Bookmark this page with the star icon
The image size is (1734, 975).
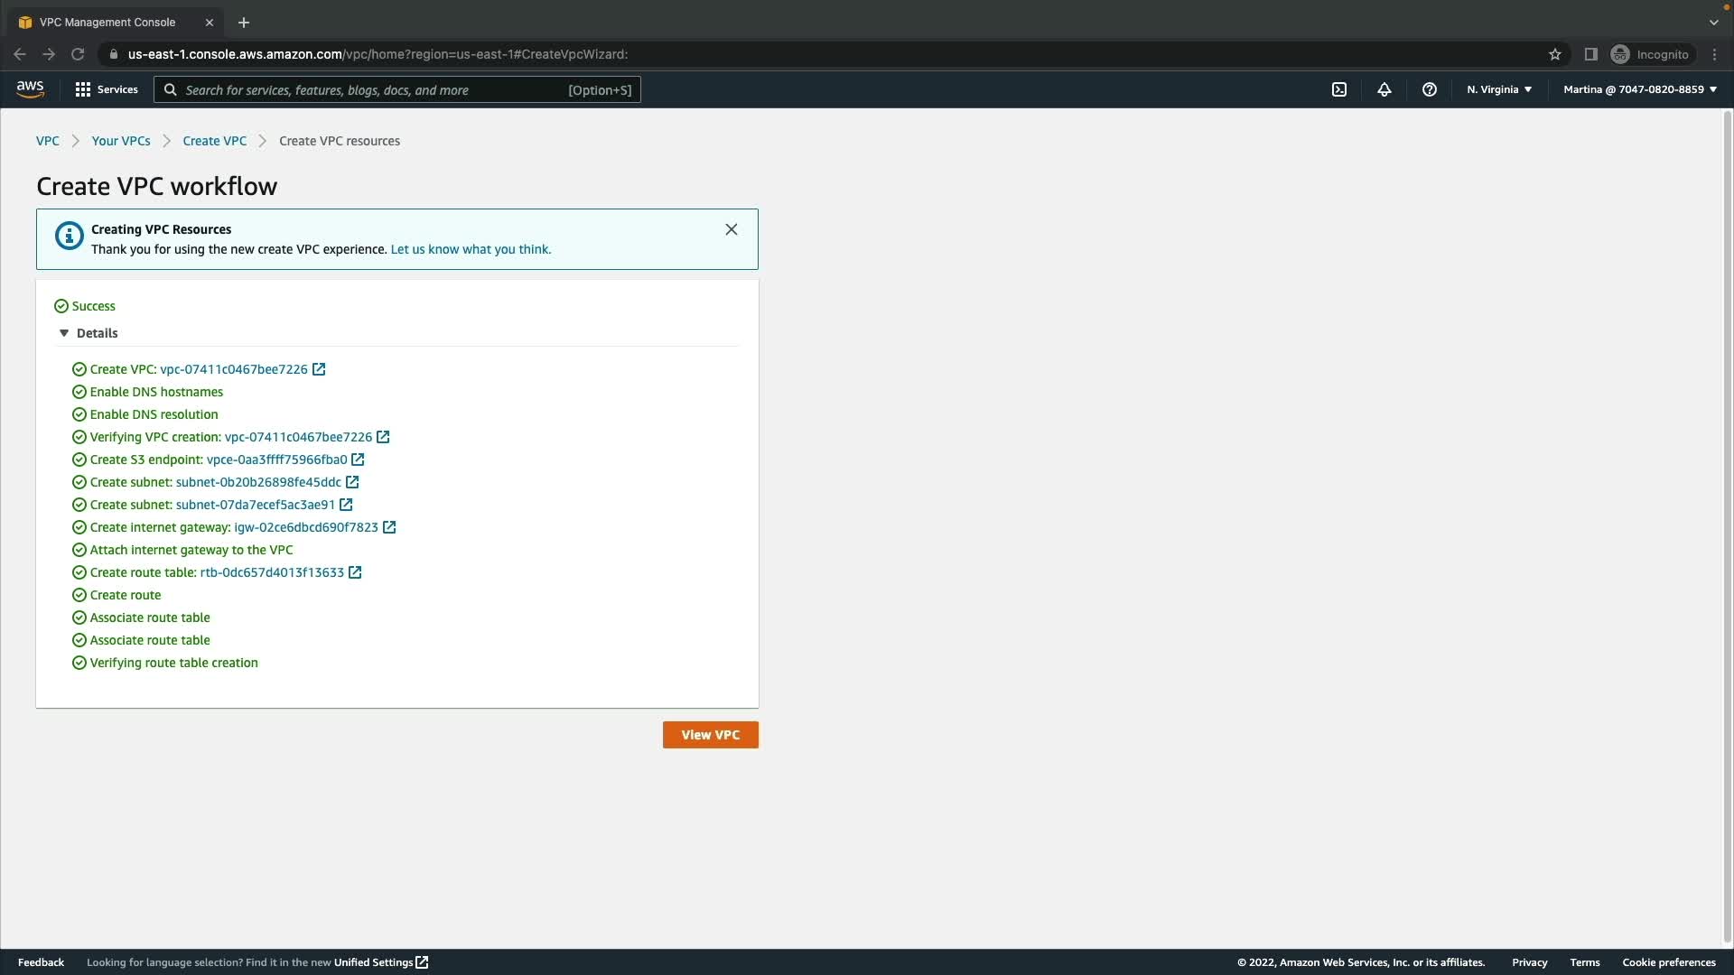[x=1554, y=54]
